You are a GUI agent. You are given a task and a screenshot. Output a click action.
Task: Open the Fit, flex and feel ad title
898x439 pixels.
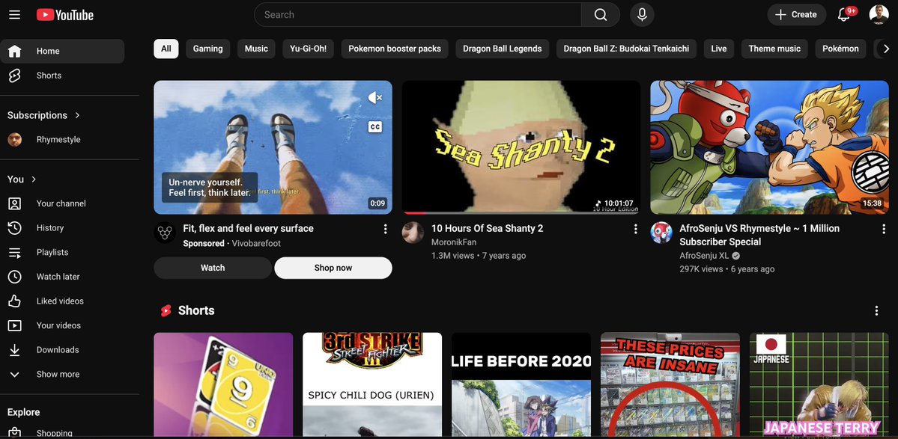point(248,229)
